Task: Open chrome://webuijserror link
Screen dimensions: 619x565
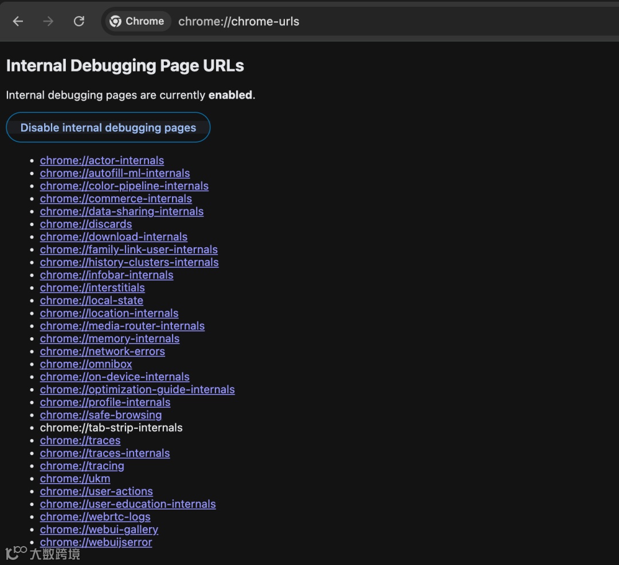Action: pyautogui.click(x=96, y=542)
